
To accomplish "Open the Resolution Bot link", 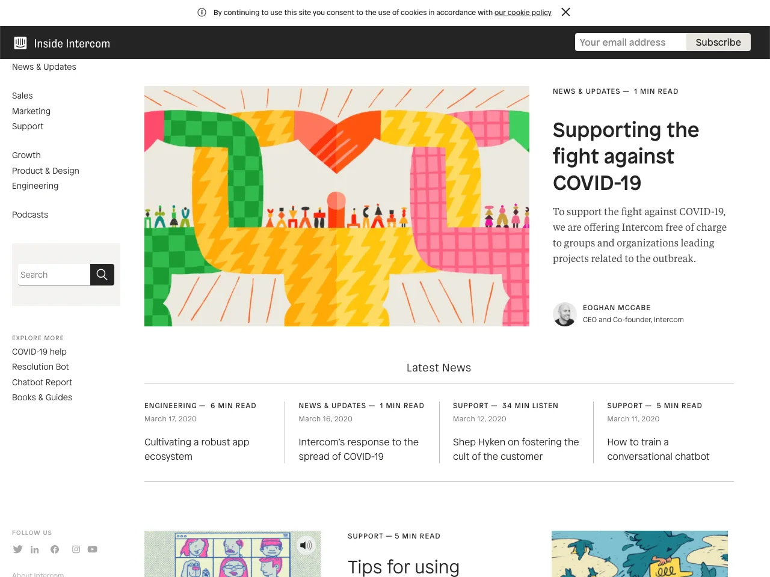I will tap(40, 367).
